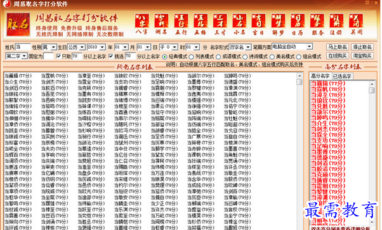Click the 只取 score input field
Viewport: 382px width, 230px height.
(77, 56)
